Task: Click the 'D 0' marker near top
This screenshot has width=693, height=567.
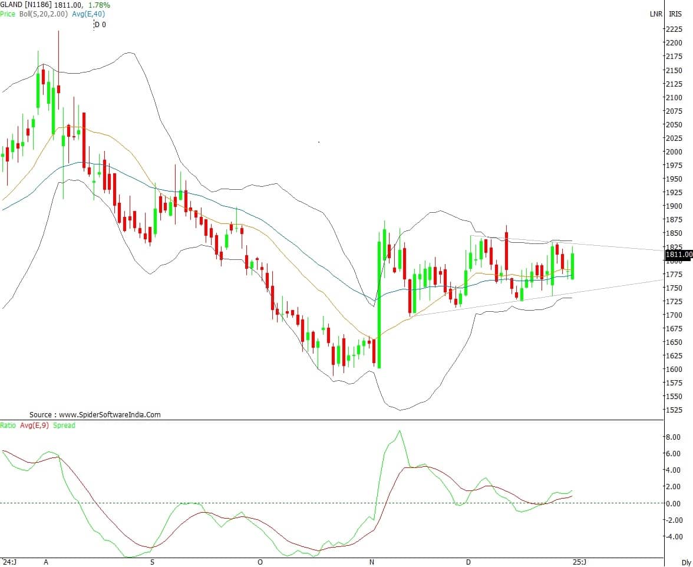Action: tap(100, 25)
